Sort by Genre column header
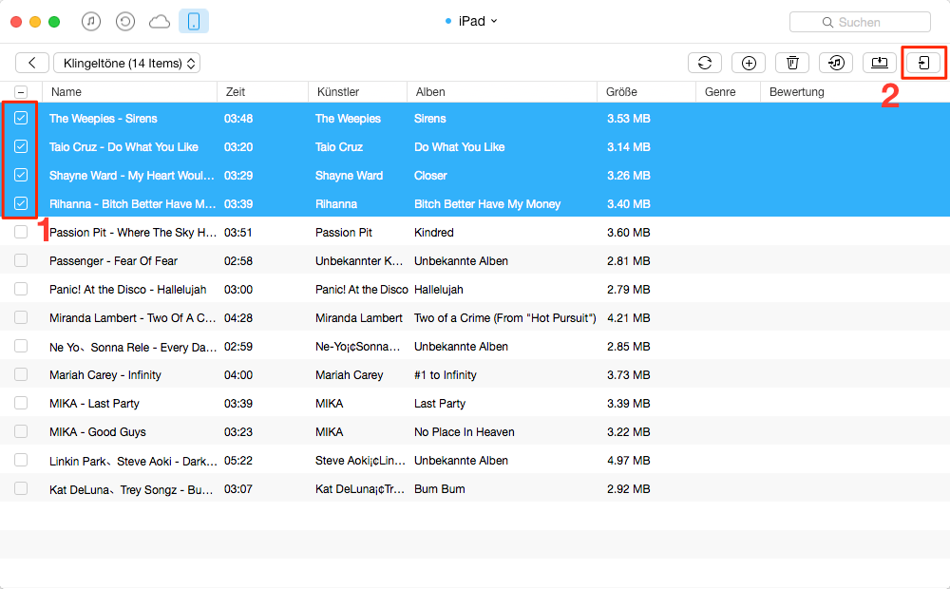Viewport: 950px width, 589px height. point(729,92)
